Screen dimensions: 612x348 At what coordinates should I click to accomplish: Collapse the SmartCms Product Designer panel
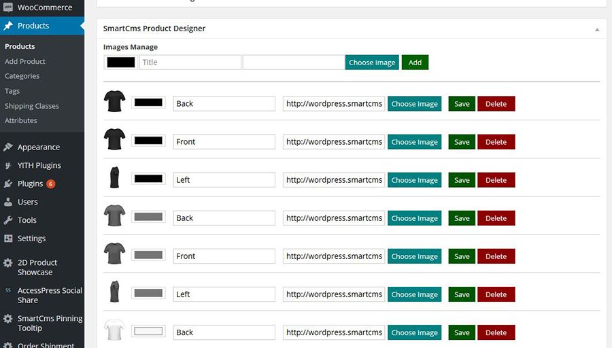(x=597, y=29)
